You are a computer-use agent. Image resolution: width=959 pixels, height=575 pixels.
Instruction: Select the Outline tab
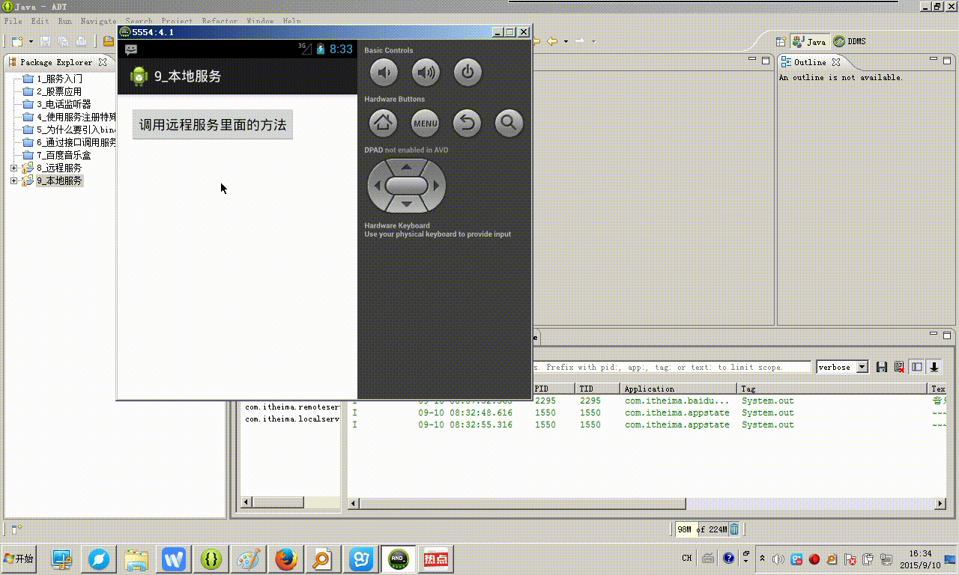pyautogui.click(x=810, y=62)
